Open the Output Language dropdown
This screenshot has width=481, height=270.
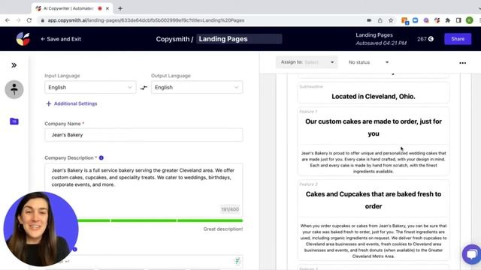(197, 87)
